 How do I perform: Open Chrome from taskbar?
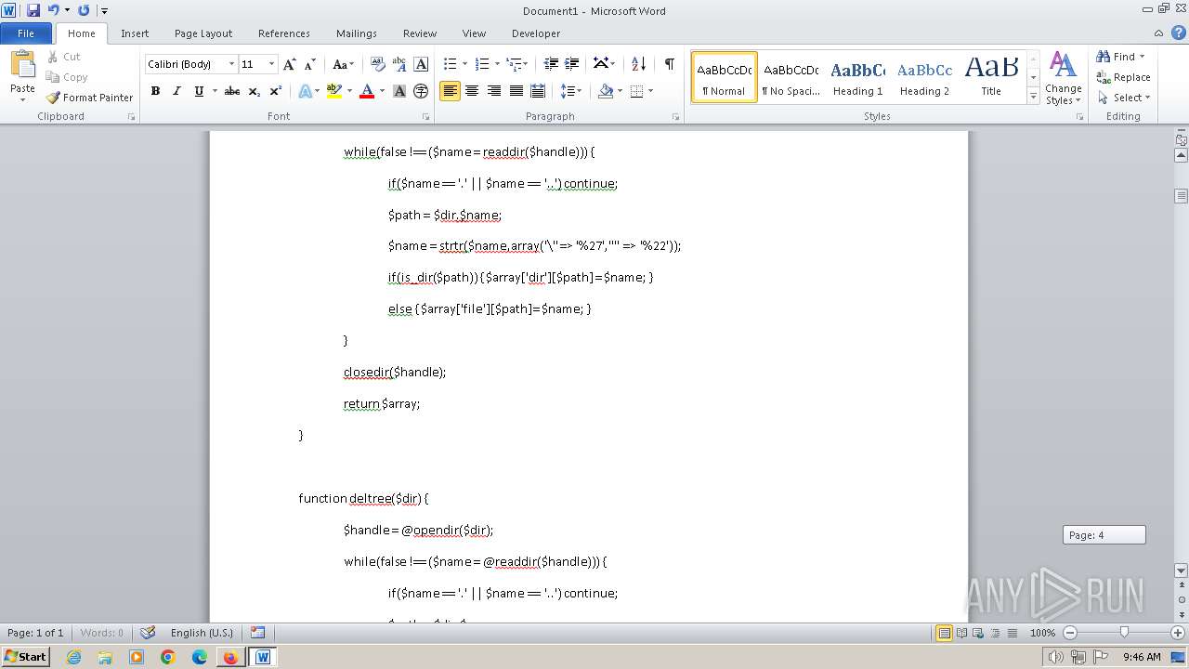168,657
